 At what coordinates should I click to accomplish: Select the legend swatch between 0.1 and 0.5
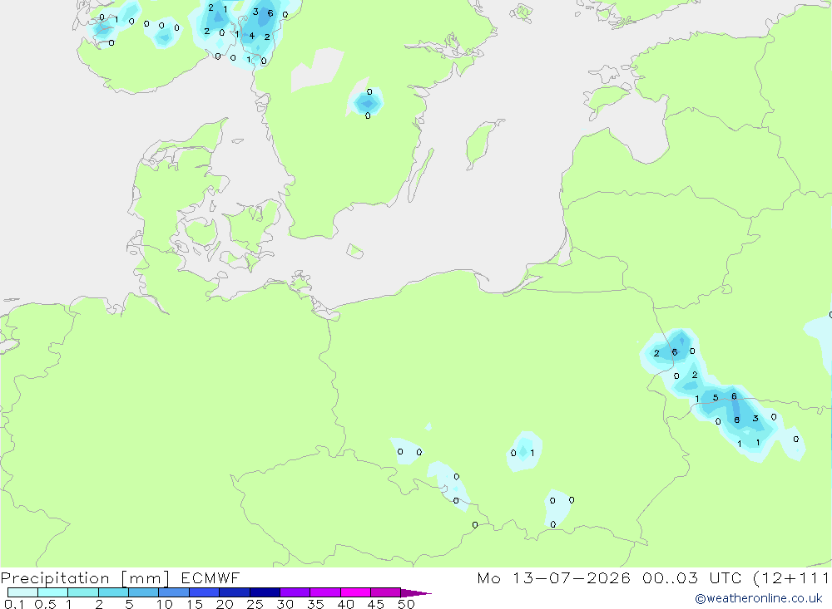tap(22, 592)
